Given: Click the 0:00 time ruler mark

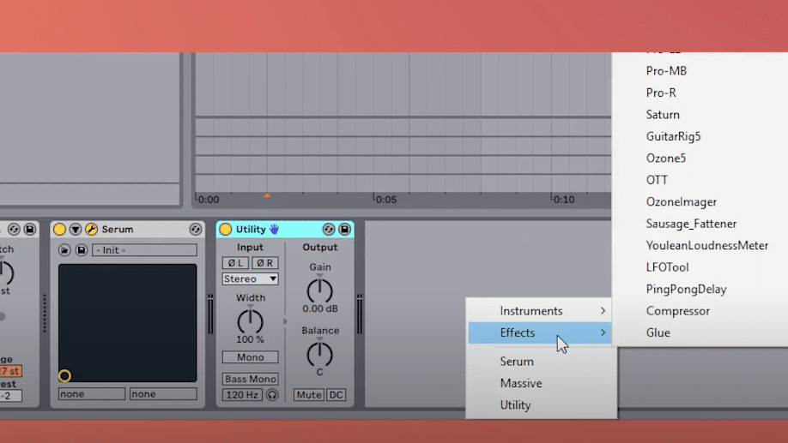Looking at the screenshot, I should [208, 200].
